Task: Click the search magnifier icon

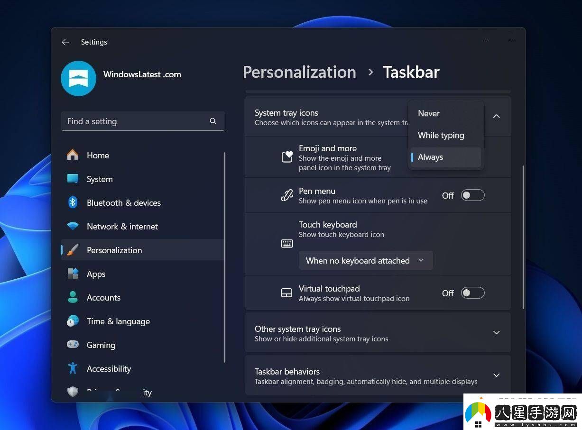Action: 213,121
